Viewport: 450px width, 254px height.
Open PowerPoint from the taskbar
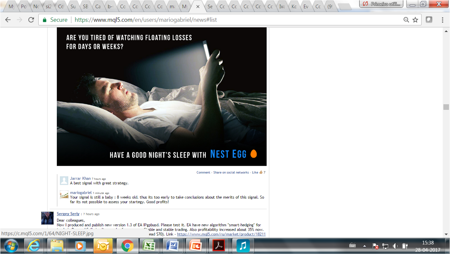point(195,246)
